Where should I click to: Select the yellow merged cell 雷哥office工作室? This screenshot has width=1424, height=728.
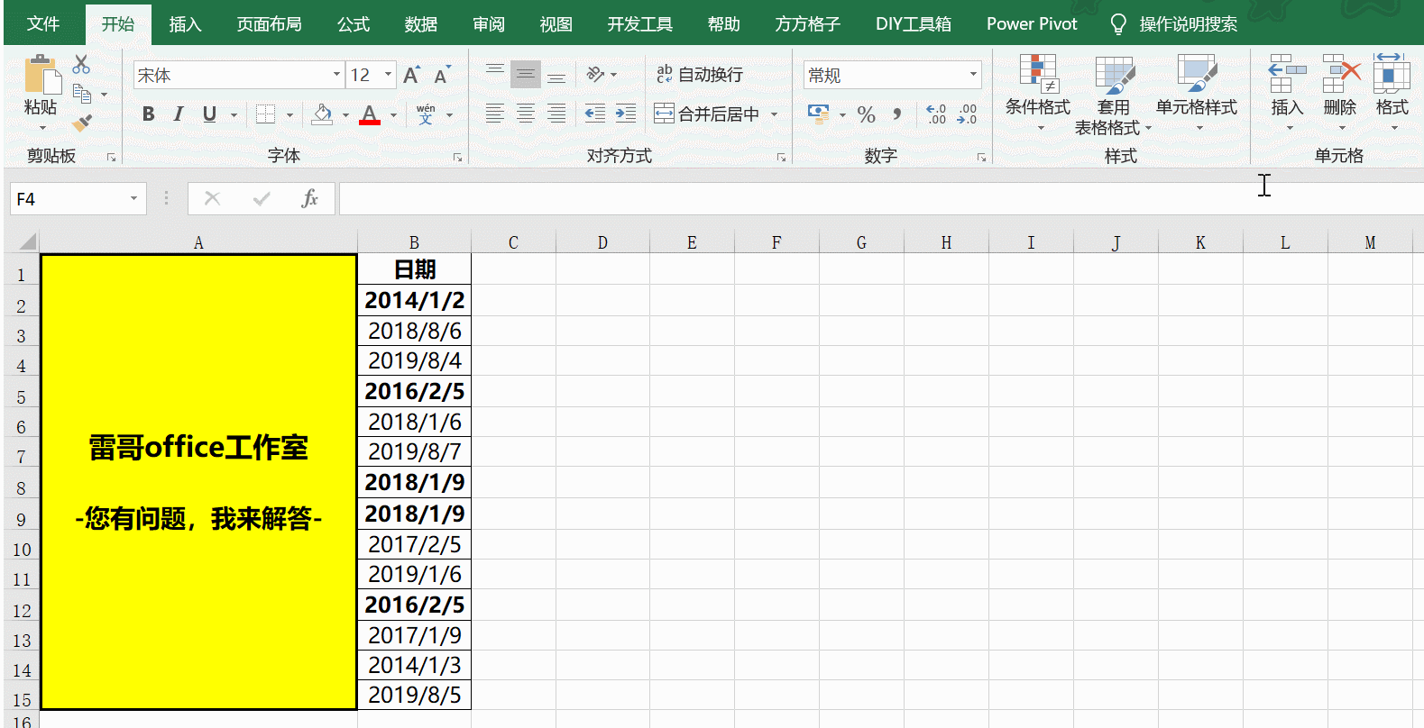(198, 482)
